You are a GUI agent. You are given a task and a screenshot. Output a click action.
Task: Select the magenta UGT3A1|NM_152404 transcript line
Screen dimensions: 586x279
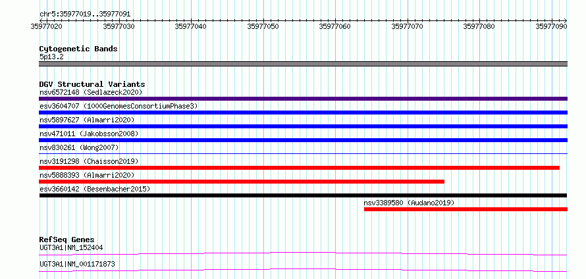[303, 253]
